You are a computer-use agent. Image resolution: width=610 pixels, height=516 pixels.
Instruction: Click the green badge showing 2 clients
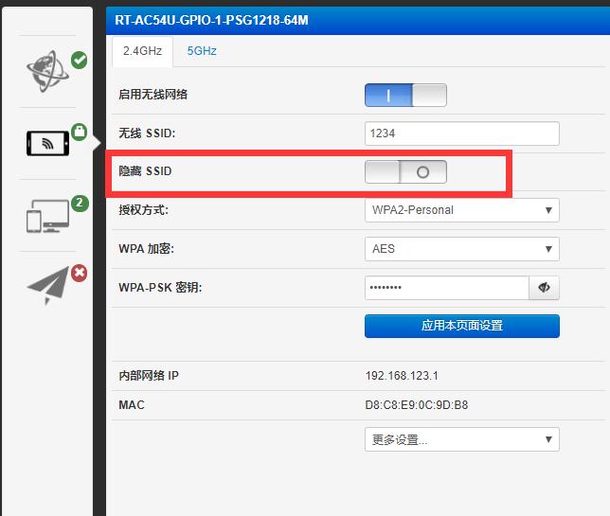coord(80,204)
